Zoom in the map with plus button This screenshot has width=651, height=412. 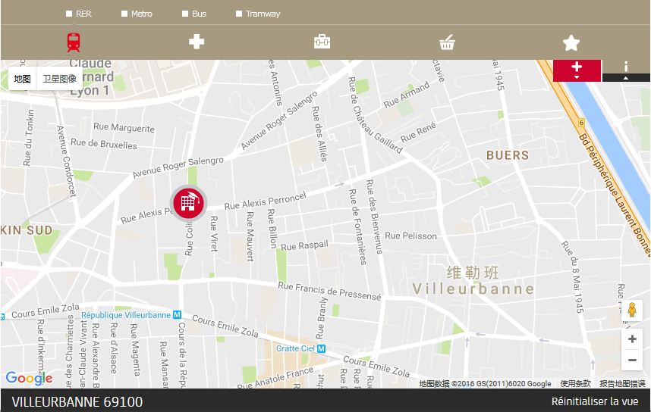632,340
